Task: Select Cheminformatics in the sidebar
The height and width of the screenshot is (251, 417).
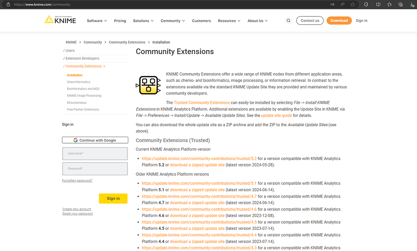Action: click(79, 82)
